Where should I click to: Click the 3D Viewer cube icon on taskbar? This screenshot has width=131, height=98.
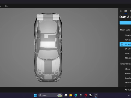tap(96, 95)
